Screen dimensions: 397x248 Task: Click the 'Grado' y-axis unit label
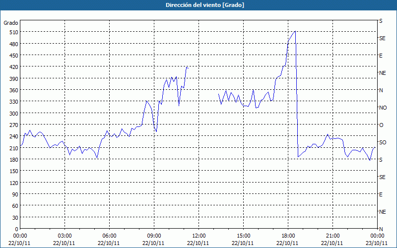tap(11, 23)
